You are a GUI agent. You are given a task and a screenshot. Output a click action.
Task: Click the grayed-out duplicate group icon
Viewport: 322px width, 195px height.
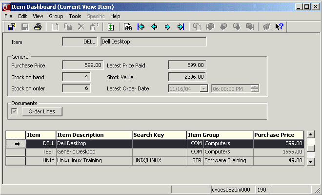click(x=197, y=27)
